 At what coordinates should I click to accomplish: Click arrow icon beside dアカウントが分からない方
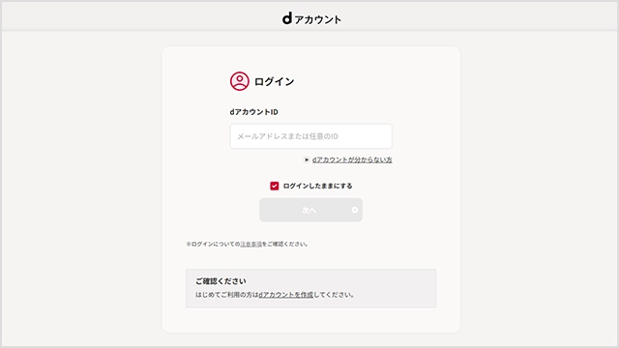pyautogui.click(x=307, y=159)
